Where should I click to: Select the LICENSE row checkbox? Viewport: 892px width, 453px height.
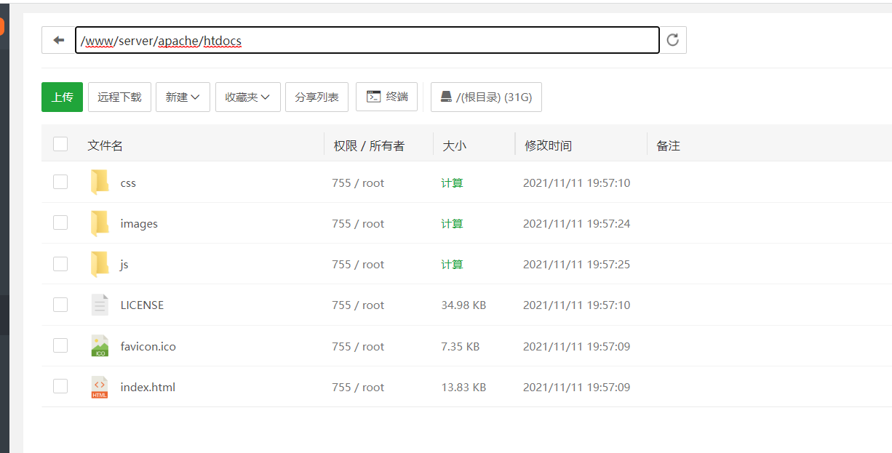(x=60, y=304)
